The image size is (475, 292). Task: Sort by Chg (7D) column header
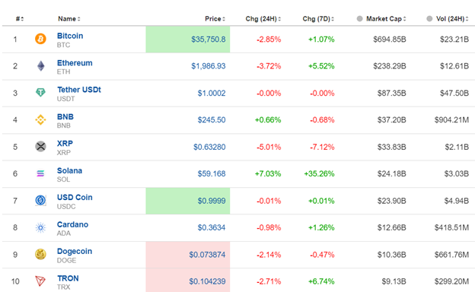pyautogui.click(x=318, y=19)
